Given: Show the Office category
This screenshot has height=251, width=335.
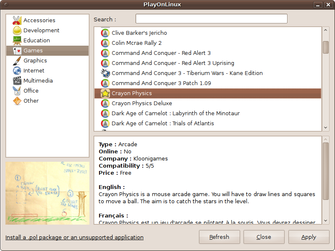Looking at the screenshot, I should (31, 91).
